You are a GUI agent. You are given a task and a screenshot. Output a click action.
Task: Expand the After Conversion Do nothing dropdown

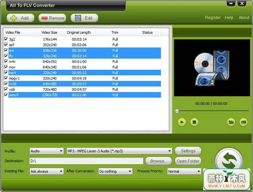(x=115, y=171)
